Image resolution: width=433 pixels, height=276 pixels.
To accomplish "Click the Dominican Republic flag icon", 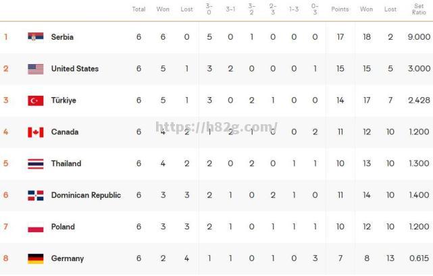I will click(x=36, y=196).
